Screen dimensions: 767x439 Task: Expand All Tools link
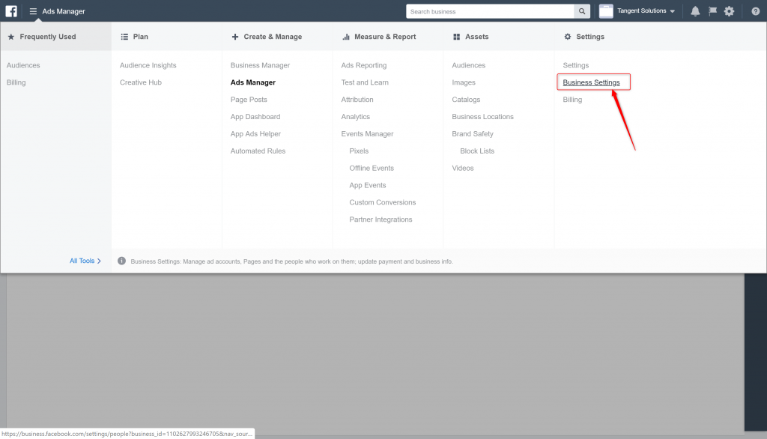[x=85, y=261]
